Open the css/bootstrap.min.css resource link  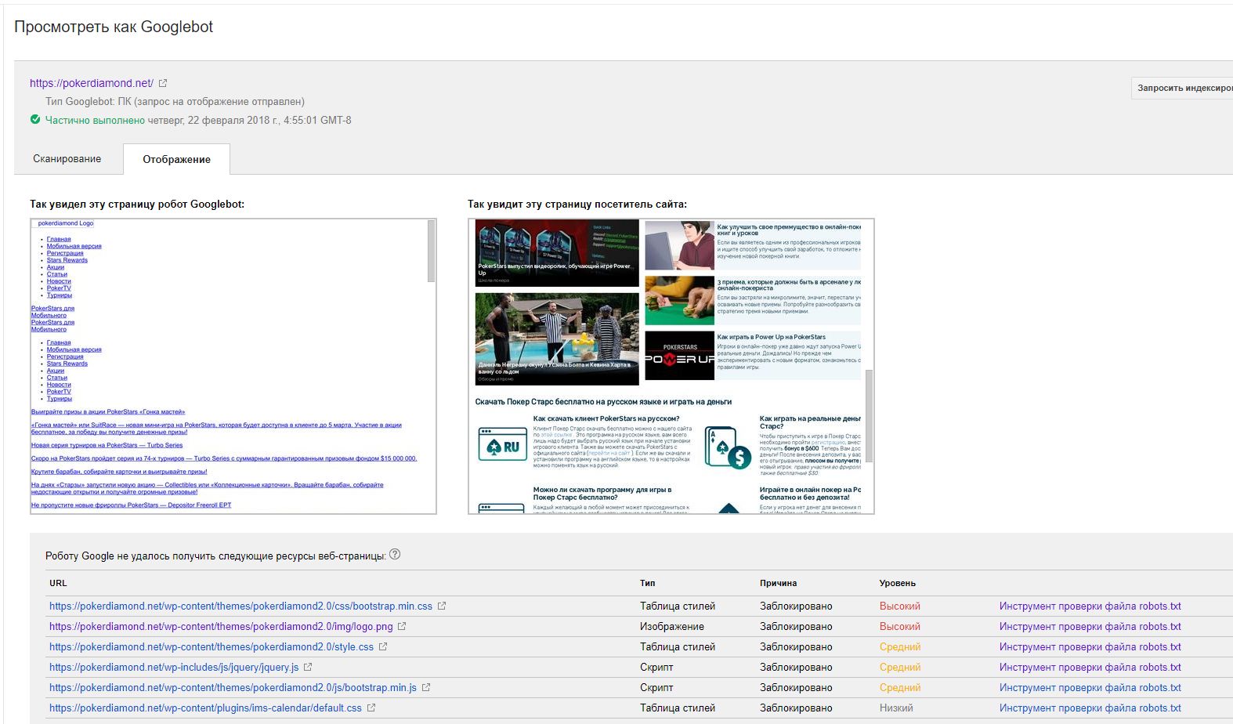click(240, 606)
